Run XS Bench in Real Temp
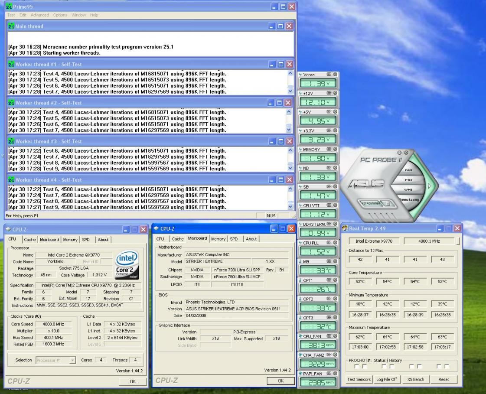 click(415, 379)
